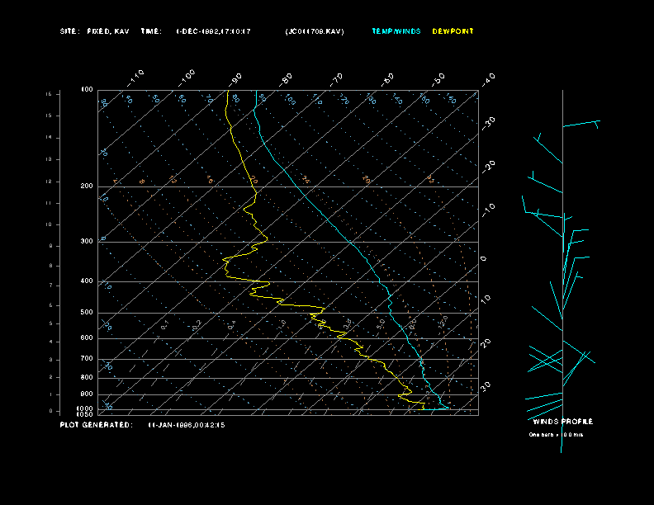Click the height axis label 11

[50, 203]
